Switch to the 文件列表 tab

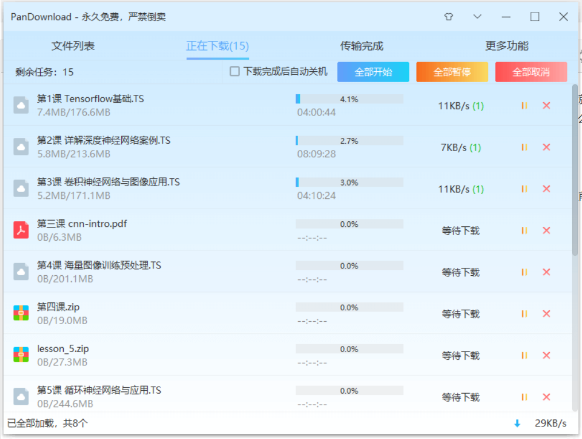pyautogui.click(x=73, y=46)
